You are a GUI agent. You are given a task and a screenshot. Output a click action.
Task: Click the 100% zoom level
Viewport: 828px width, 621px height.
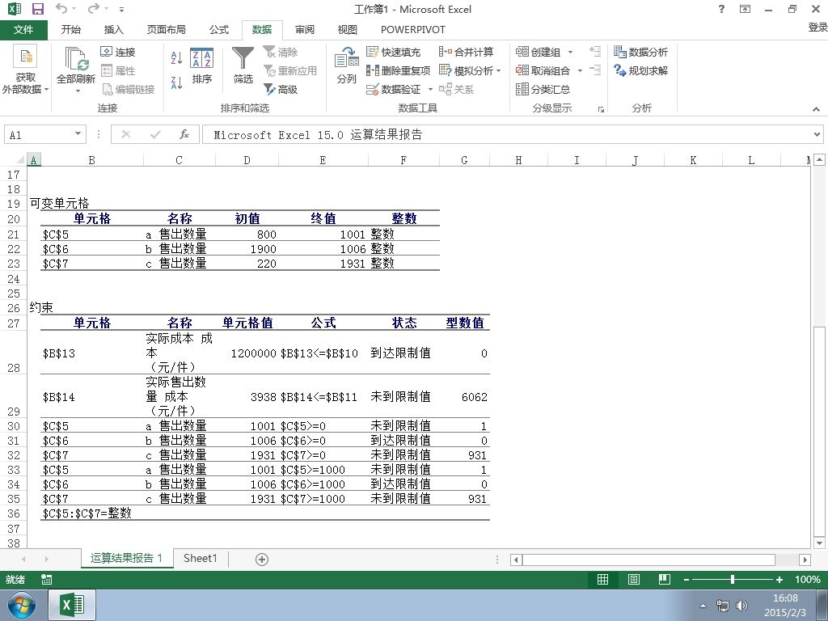point(808,579)
